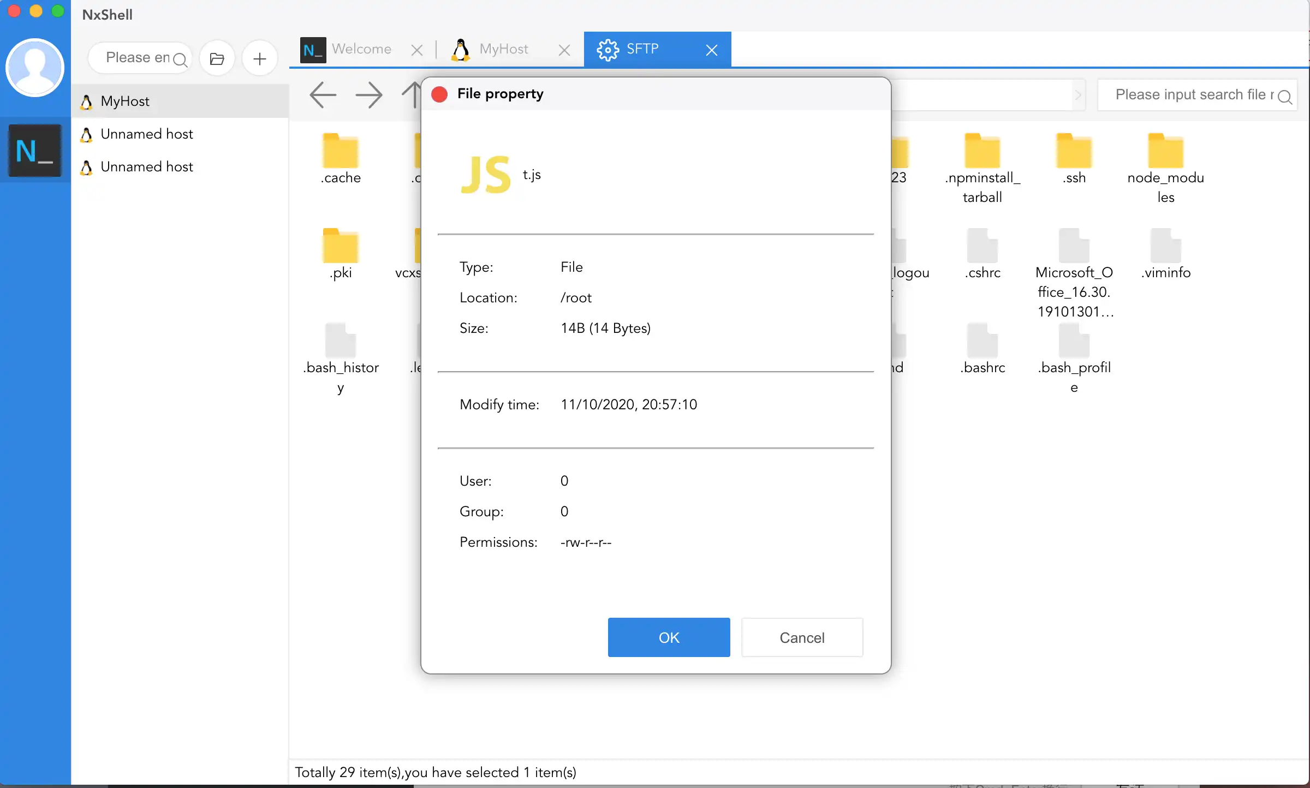Select MyHost in the host list
This screenshot has width=1310, height=788.
point(125,101)
